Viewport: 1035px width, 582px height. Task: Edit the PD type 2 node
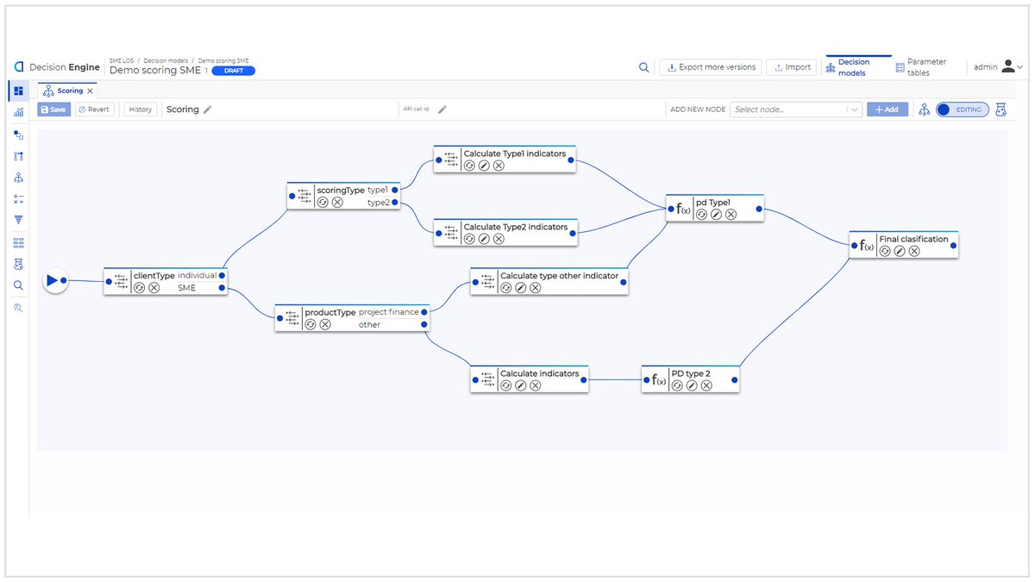[692, 385]
